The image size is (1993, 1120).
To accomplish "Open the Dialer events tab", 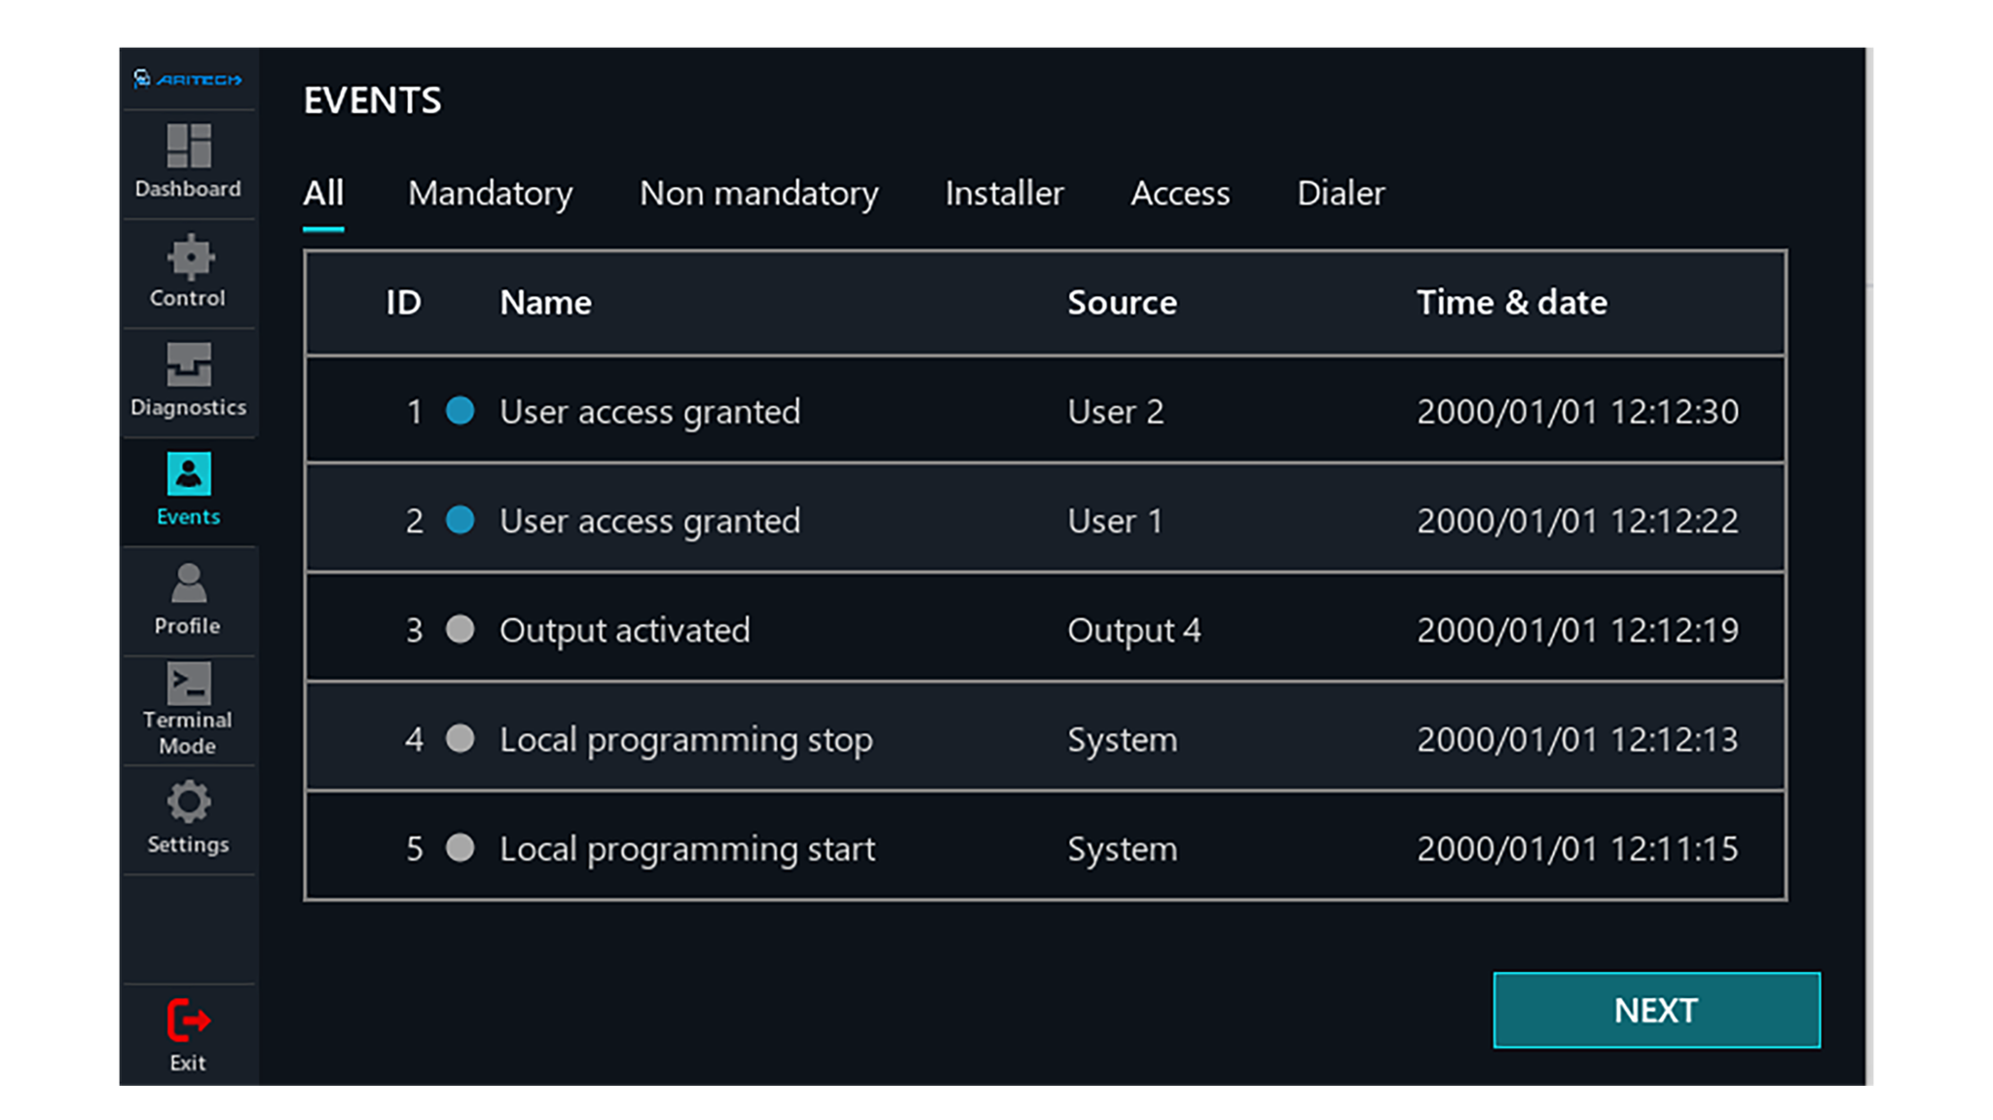I will tap(1340, 193).
